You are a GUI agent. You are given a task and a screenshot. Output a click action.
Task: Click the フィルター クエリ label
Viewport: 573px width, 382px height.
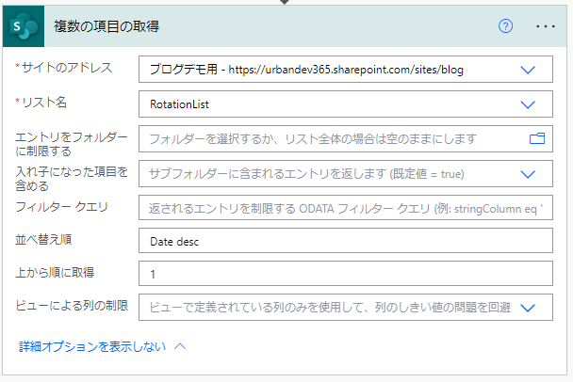62,207
